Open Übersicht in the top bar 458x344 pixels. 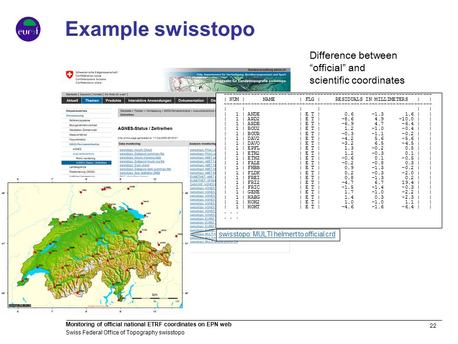[x=85, y=94]
